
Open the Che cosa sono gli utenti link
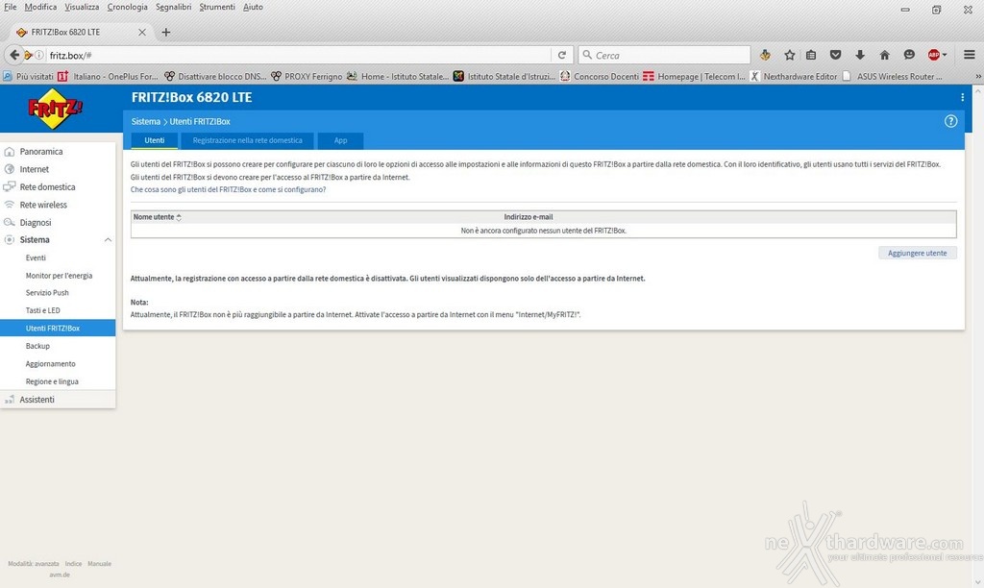pyautogui.click(x=228, y=189)
